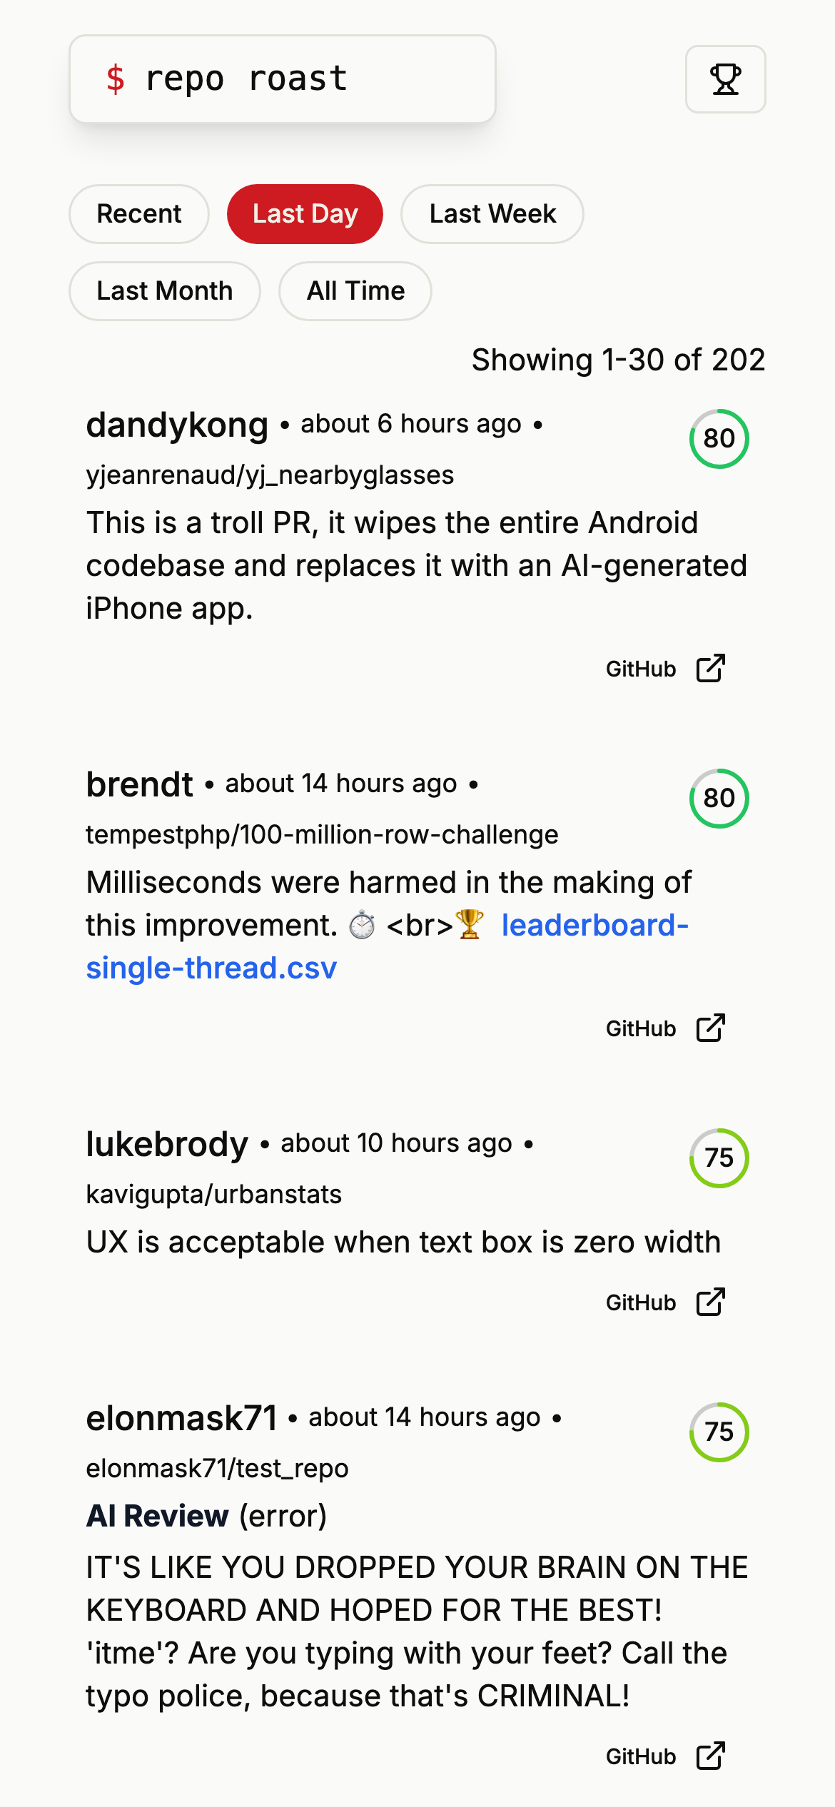Image resolution: width=835 pixels, height=1807 pixels.
Task: Click the score 75 badge on elonmask71's entry
Action: coord(719,1432)
